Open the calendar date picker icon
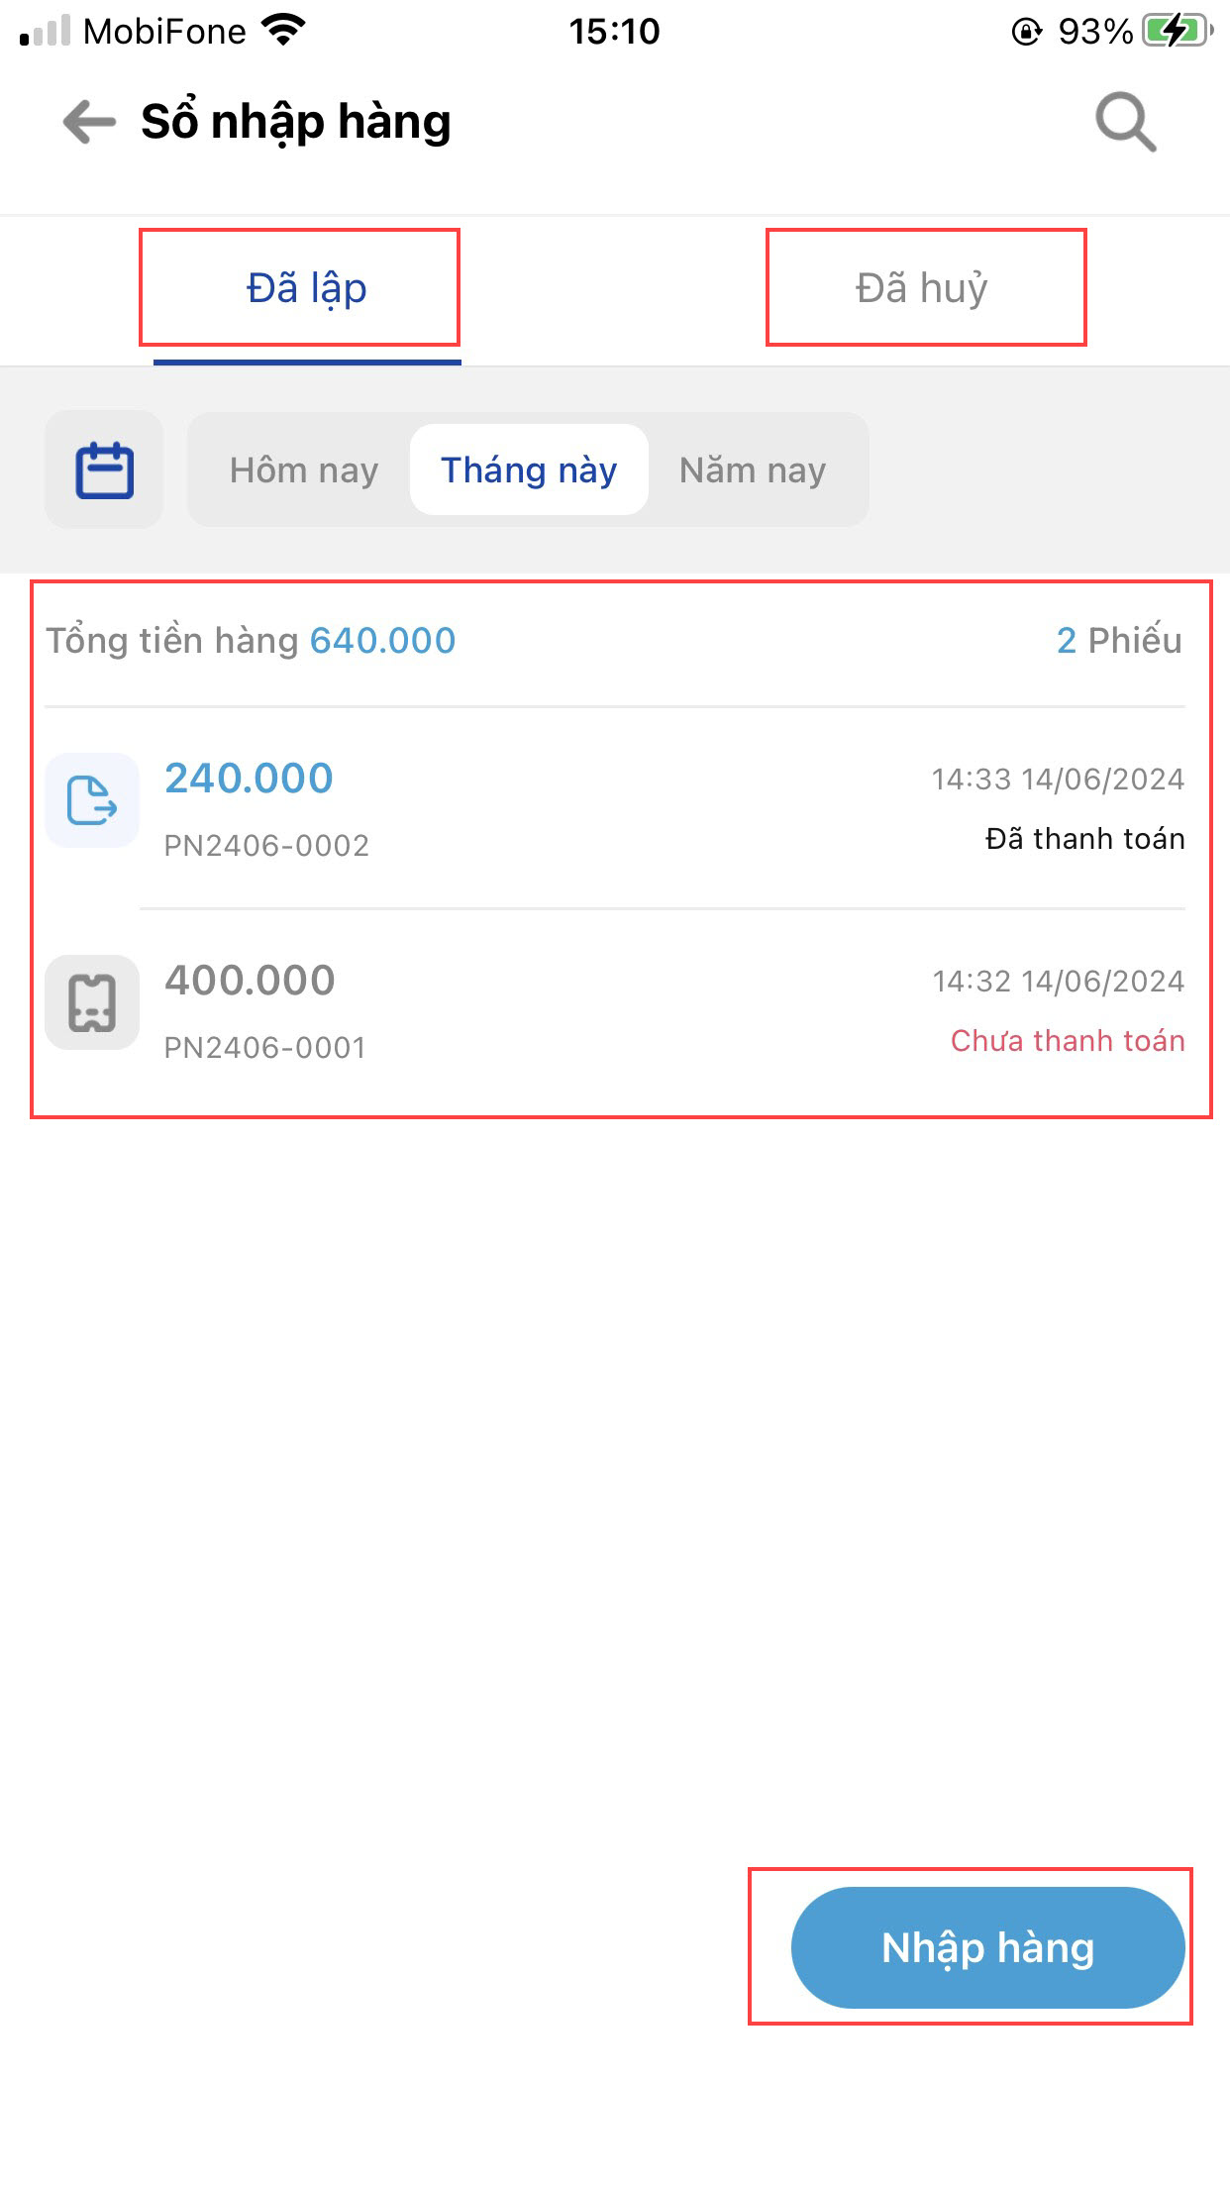This screenshot has width=1230, height=2187. click(x=104, y=469)
